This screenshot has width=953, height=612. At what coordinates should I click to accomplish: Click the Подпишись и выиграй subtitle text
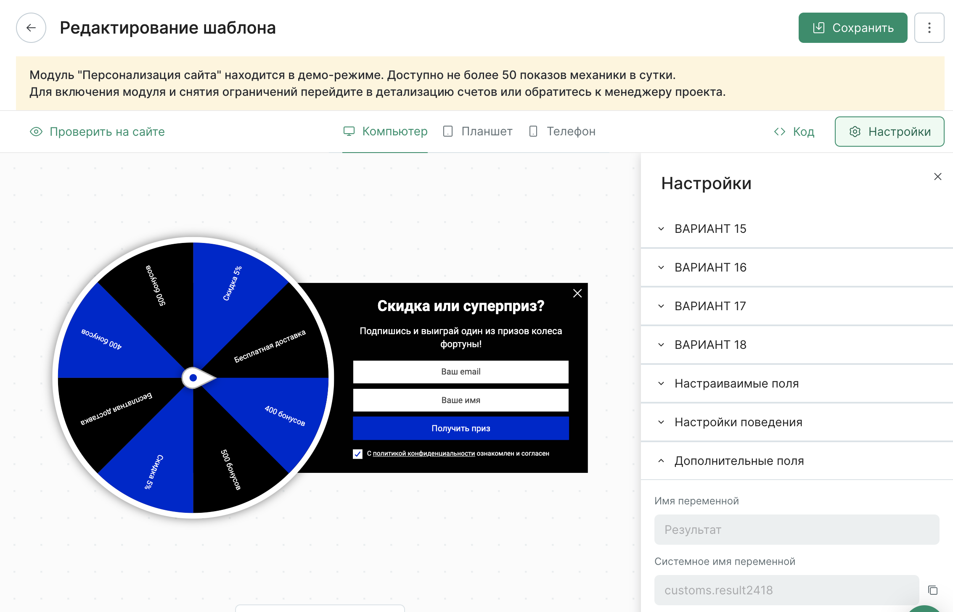461,338
